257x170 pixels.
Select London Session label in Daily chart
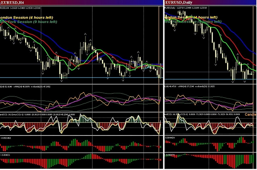pyautogui.click(x=191, y=17)
